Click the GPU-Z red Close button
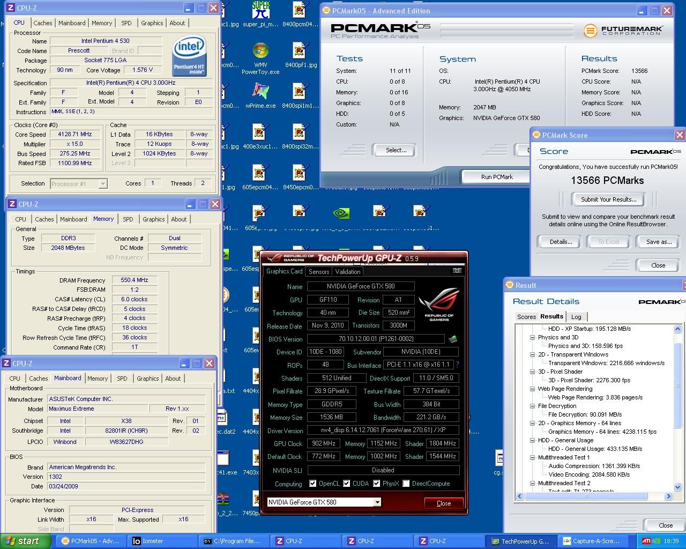 (x=444, y=503)
